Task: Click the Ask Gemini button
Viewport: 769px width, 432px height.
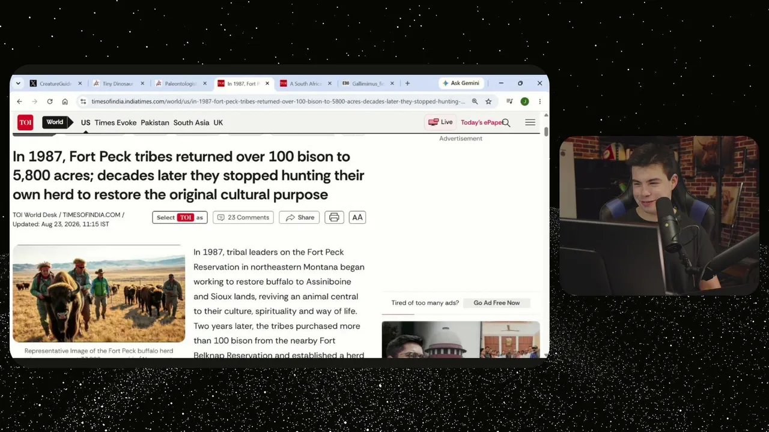Action: tap(461, 83)
